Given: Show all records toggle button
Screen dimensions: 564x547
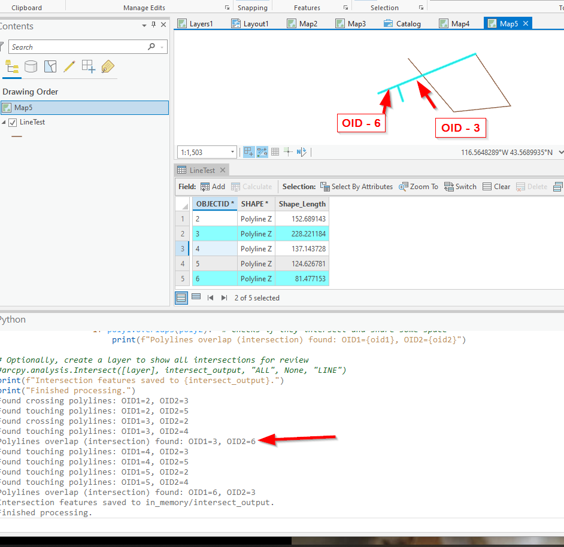Looking at the screenshot, I should tap(181, 298).
